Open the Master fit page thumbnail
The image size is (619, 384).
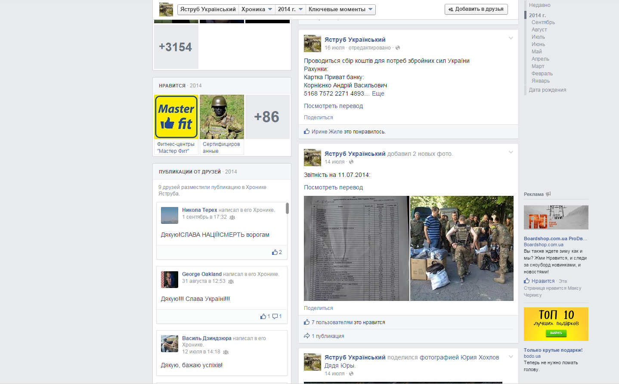click(x=176, y=117)
